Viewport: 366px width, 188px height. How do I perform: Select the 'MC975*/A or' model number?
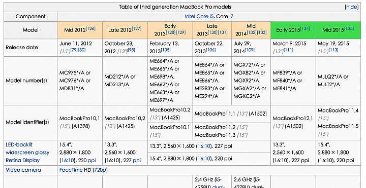[x=75, y=72]
